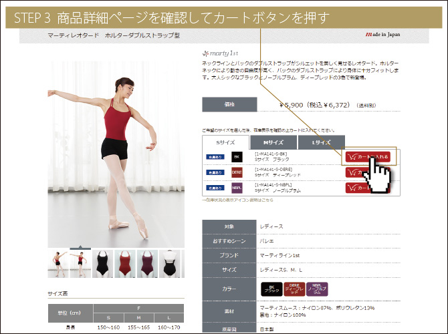Click the レディースS、M、L size text

click(281, 270)
